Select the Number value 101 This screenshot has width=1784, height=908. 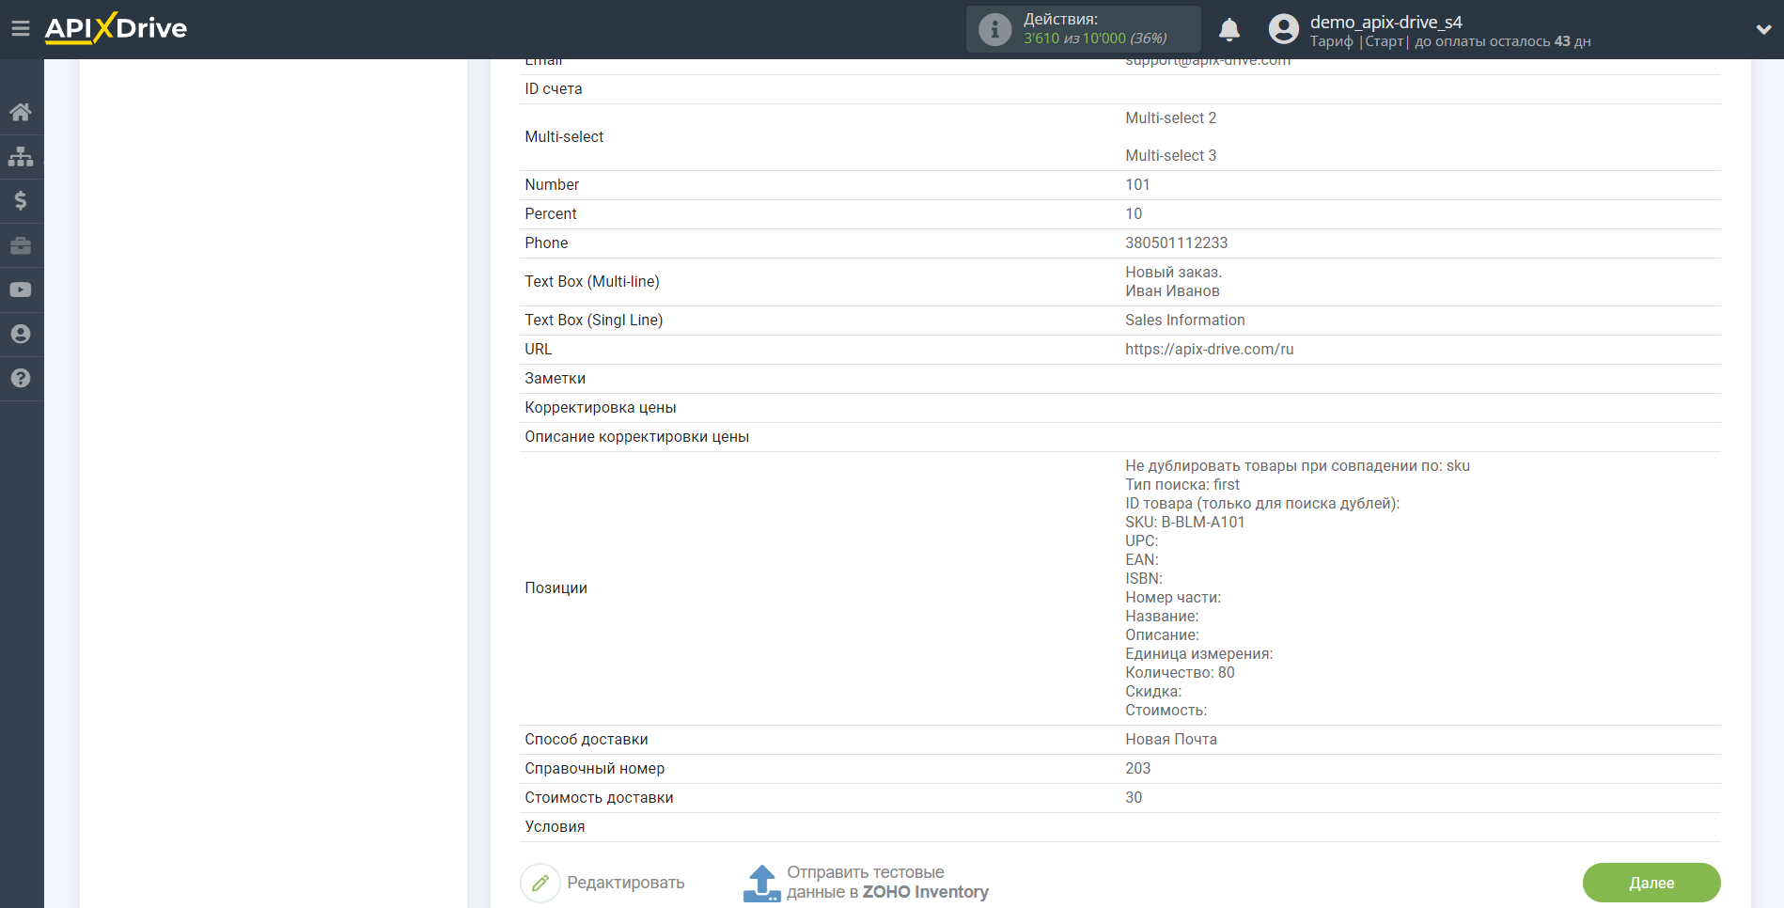tap(1137, 184)
